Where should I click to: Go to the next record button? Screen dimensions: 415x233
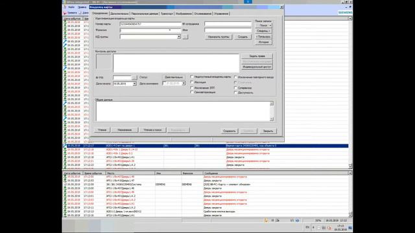pyautogui.click(x=264, y=31)
